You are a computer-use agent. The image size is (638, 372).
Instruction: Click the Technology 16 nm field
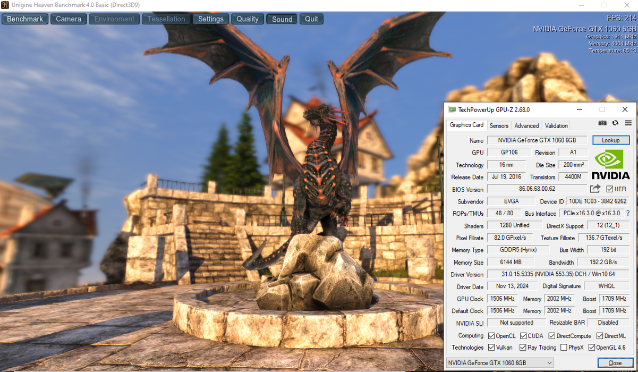coord(506,165)
